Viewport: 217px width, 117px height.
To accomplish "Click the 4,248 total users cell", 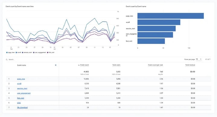I will pos(118,84).
